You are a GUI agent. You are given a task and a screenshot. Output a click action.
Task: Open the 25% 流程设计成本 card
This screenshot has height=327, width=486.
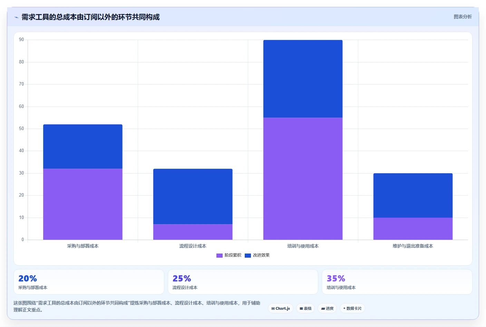243,282
